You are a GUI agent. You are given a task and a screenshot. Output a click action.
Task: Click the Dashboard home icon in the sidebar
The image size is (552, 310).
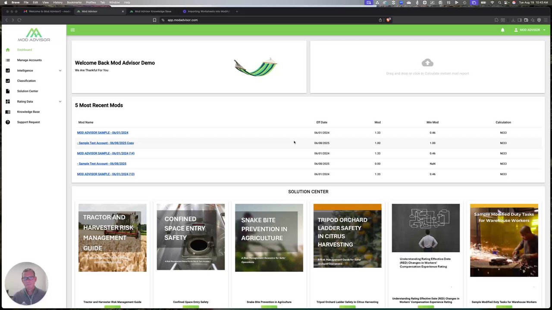[x=7, y=50]
